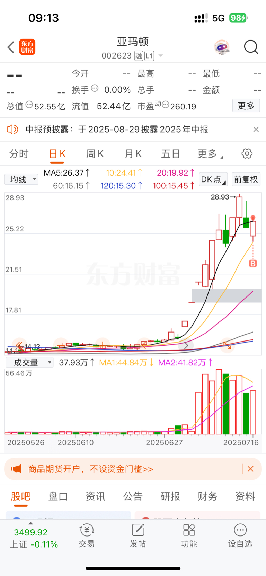
Task: Tap the back arrow icon
Action: tap(11, 47)
